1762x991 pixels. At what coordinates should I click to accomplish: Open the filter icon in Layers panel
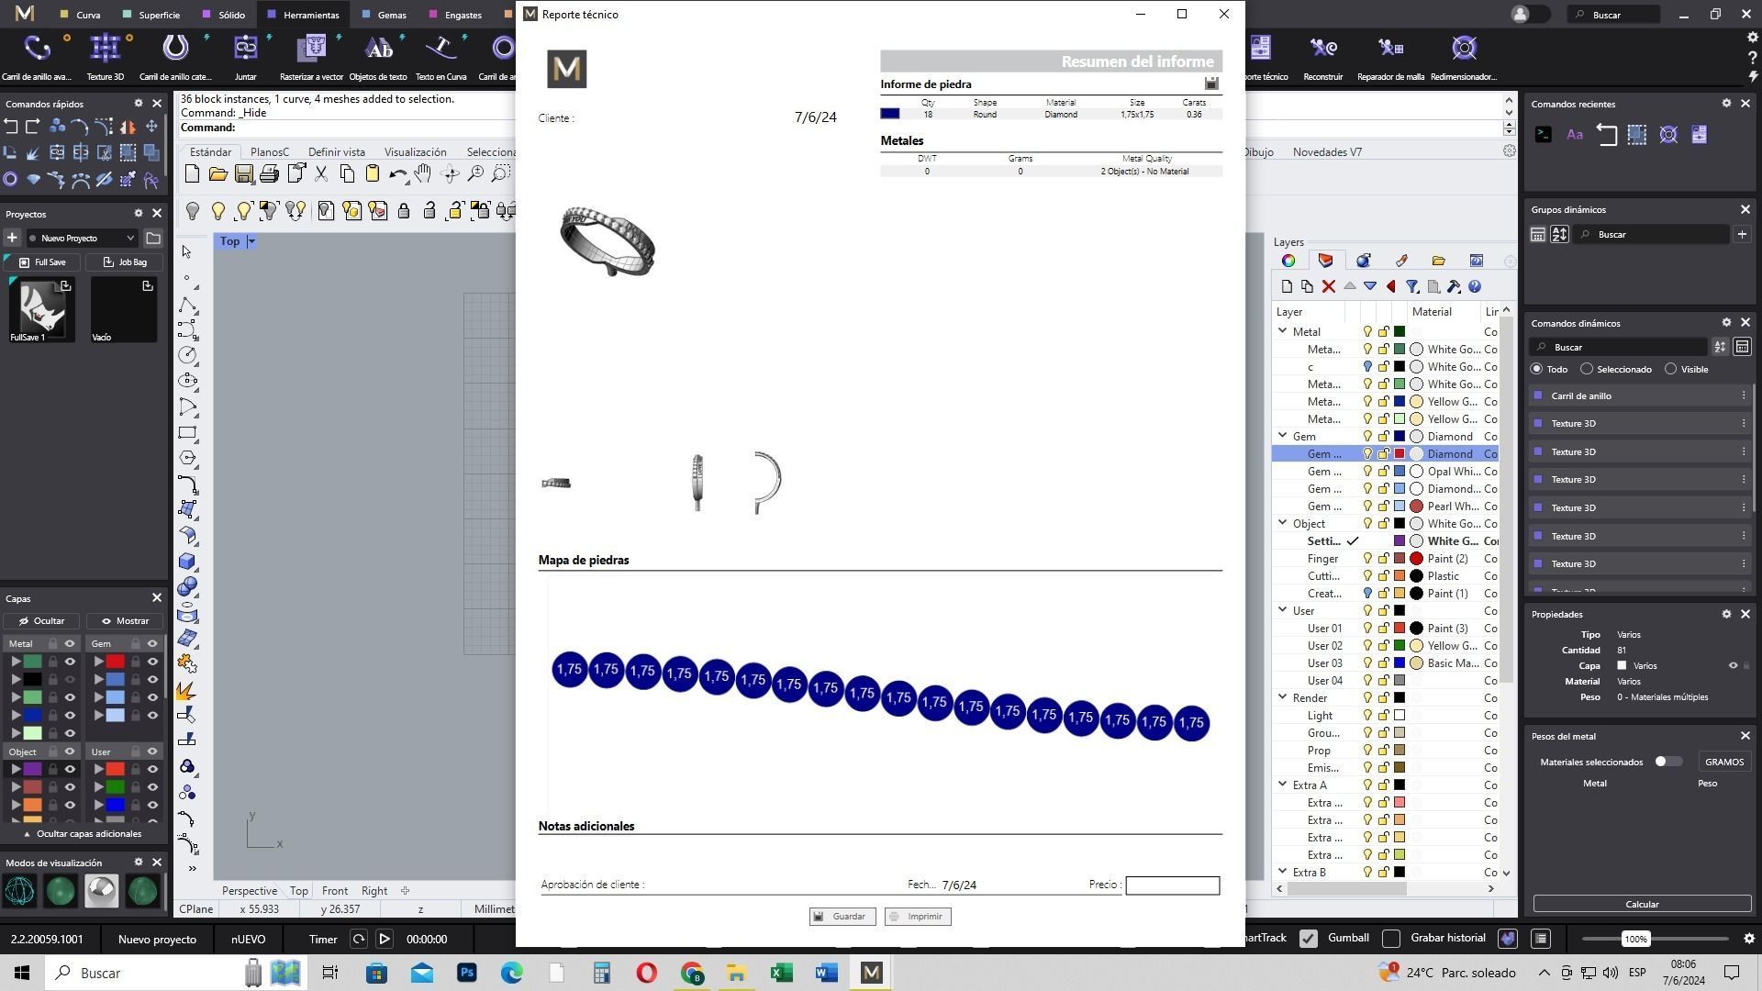(x=1412, y=287)
